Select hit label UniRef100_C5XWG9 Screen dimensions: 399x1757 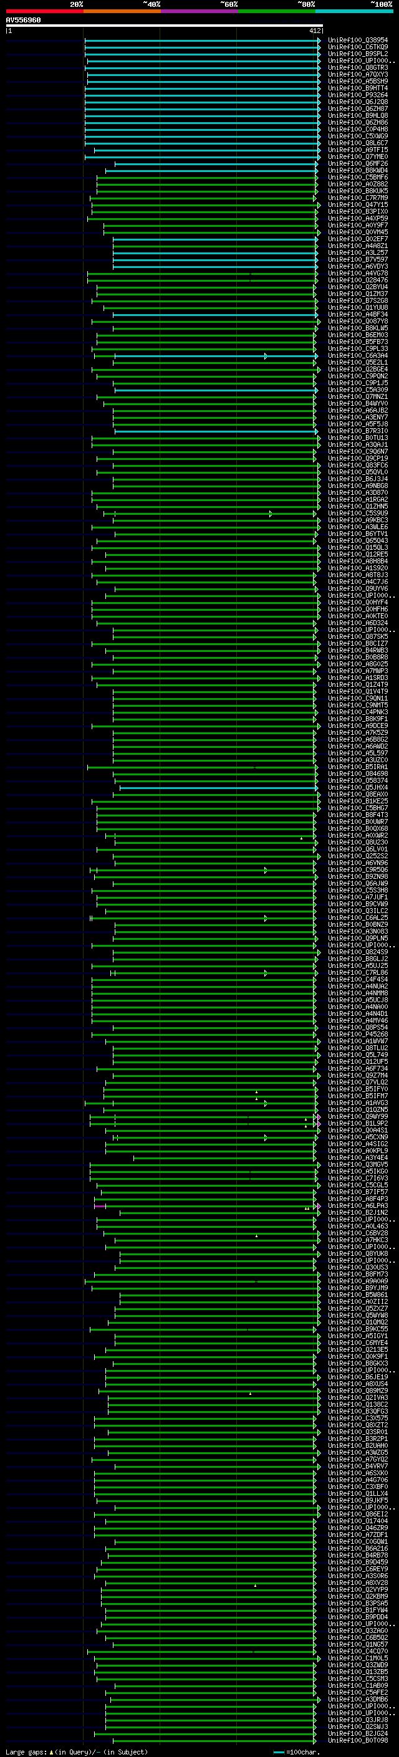(358, 136)
